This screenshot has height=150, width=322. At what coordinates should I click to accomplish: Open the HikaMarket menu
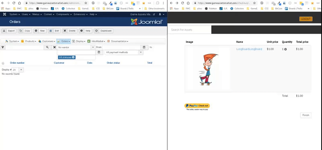click(96, 41)
